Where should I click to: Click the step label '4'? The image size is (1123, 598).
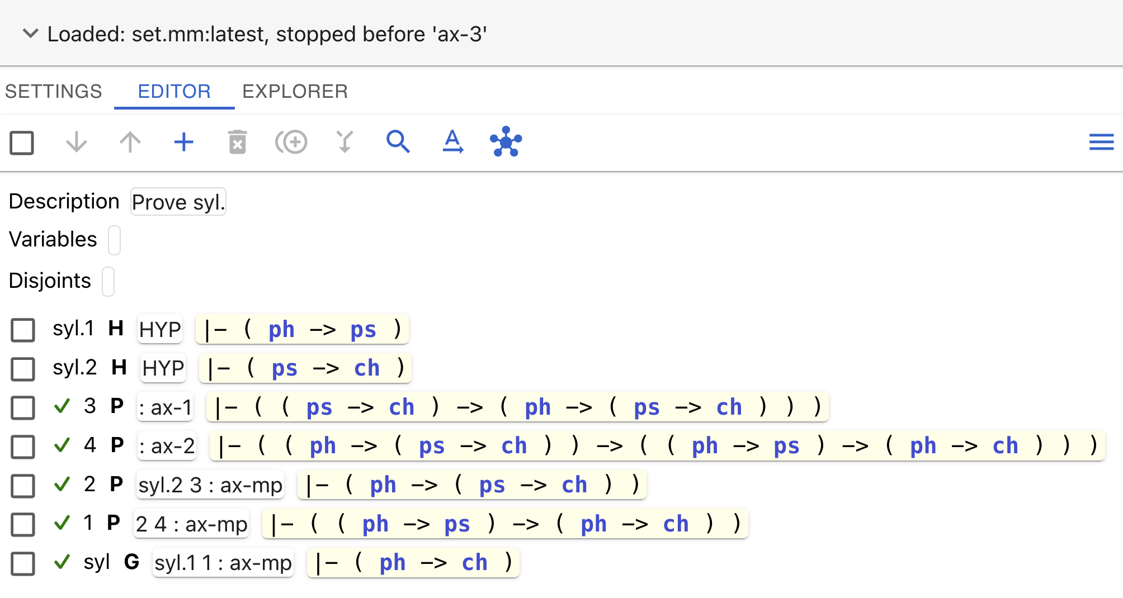coord(90,445)
